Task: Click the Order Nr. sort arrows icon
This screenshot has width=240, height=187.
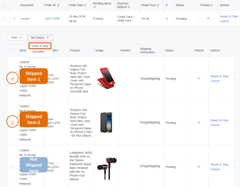Action: 60,5
